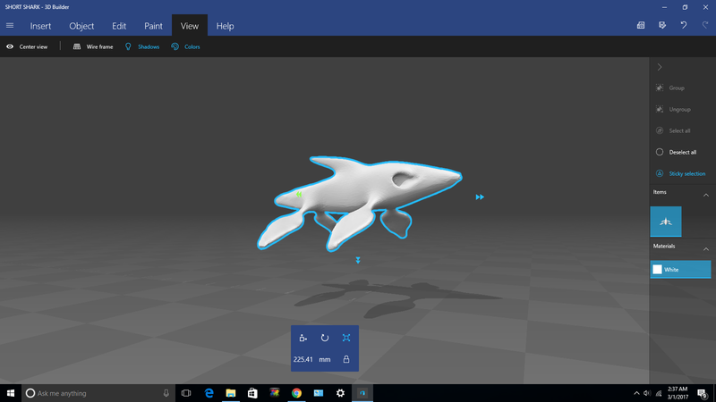The width and height of the screenshot is (716, 402).
Task: Click the volume tray icon
Action: pyautogui.click(x=647, y=393)
